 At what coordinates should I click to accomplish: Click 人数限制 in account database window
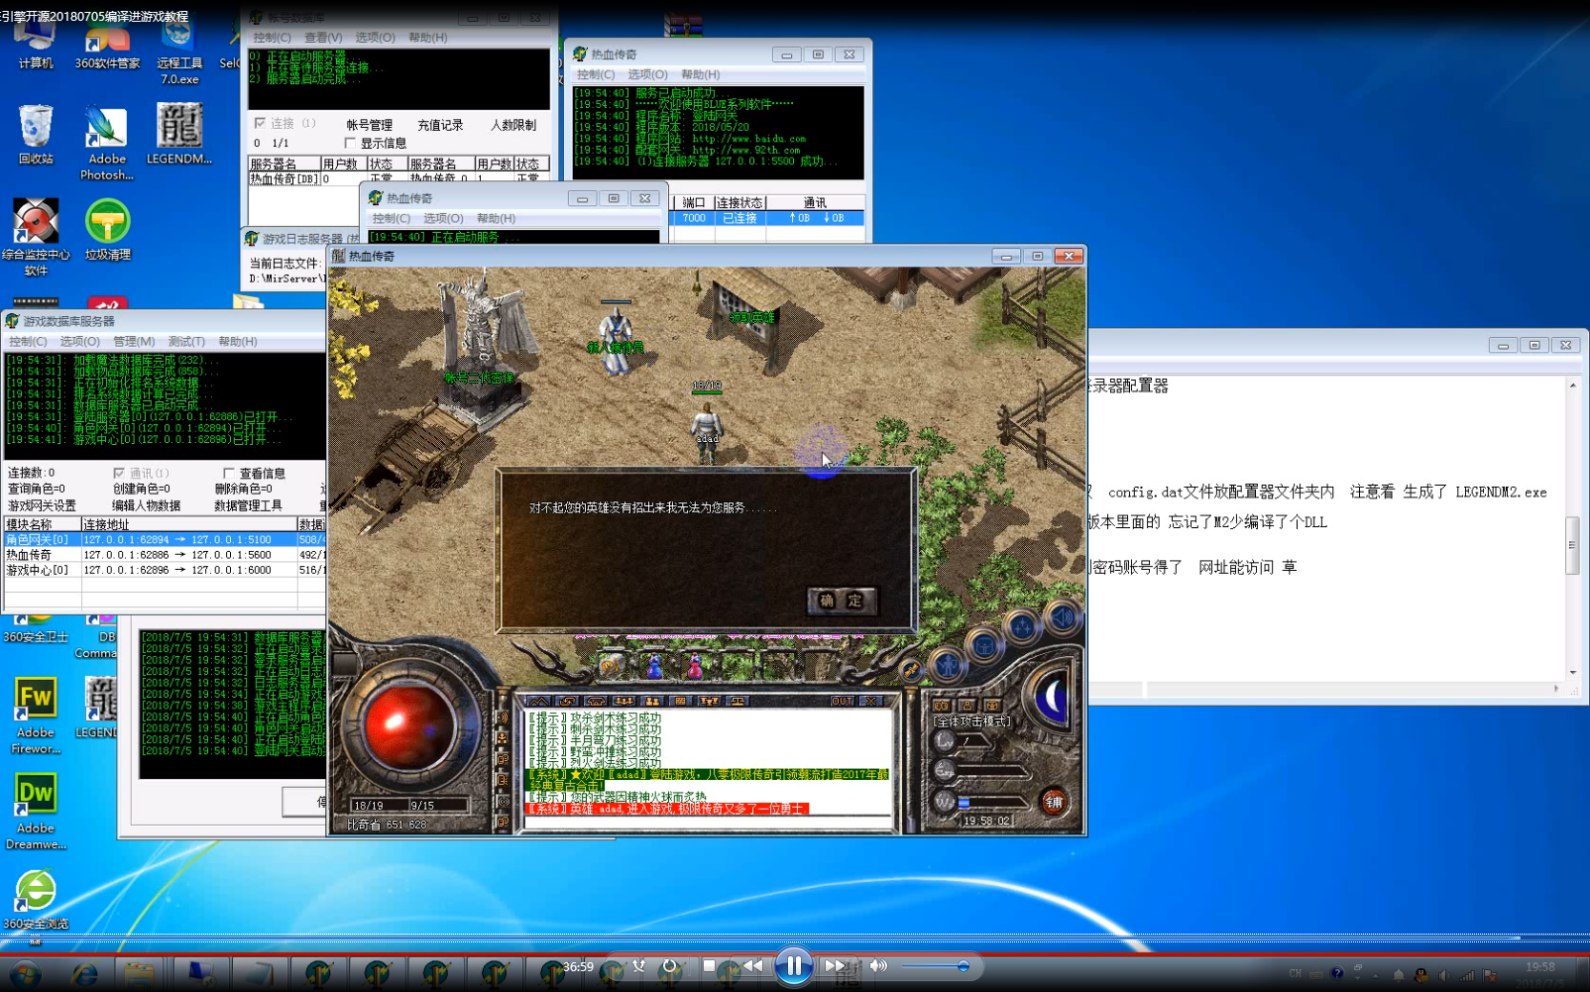pos(512,125)
